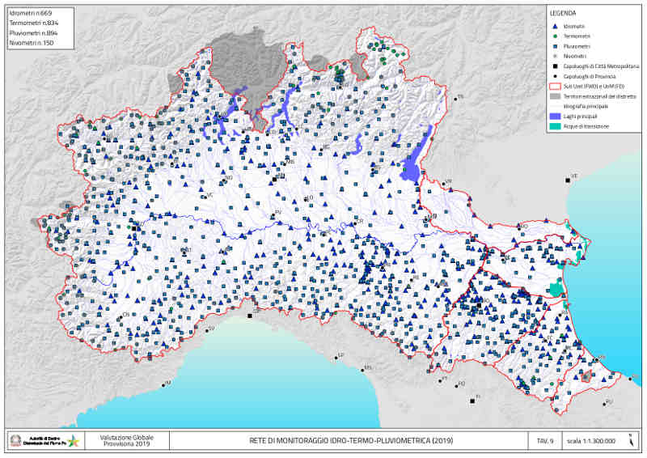Click the blue Laghi principali legend swatch
This screenshot has width=647, height=458.
click(556, 117)
